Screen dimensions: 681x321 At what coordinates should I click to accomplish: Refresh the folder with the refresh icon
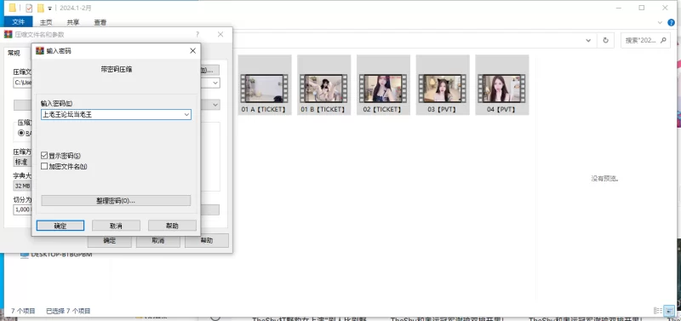(x=605, y=40)
